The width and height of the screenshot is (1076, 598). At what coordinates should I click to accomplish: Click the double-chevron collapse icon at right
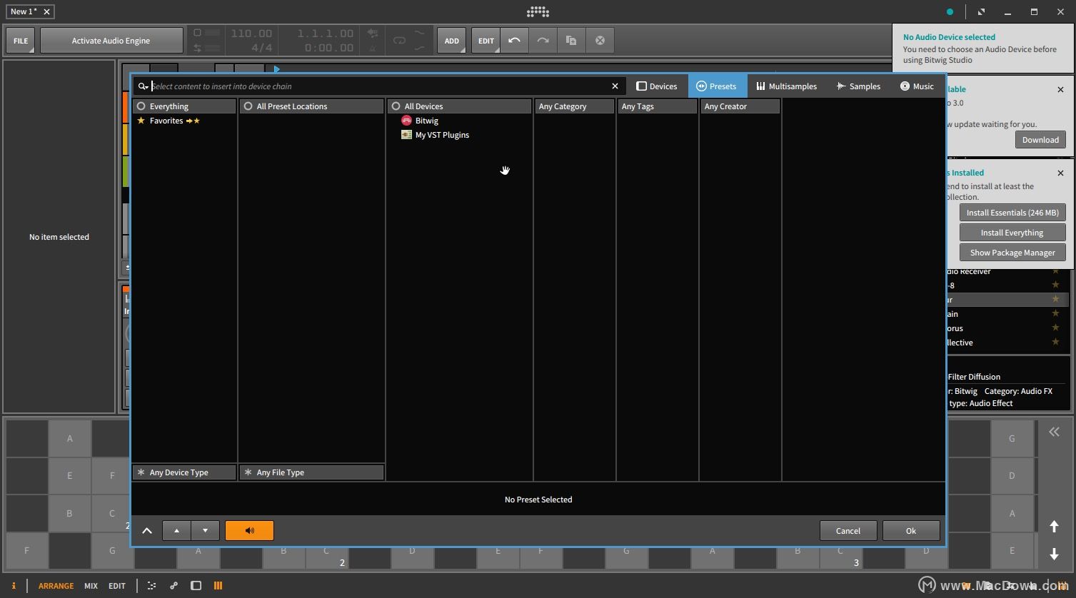1054,432
